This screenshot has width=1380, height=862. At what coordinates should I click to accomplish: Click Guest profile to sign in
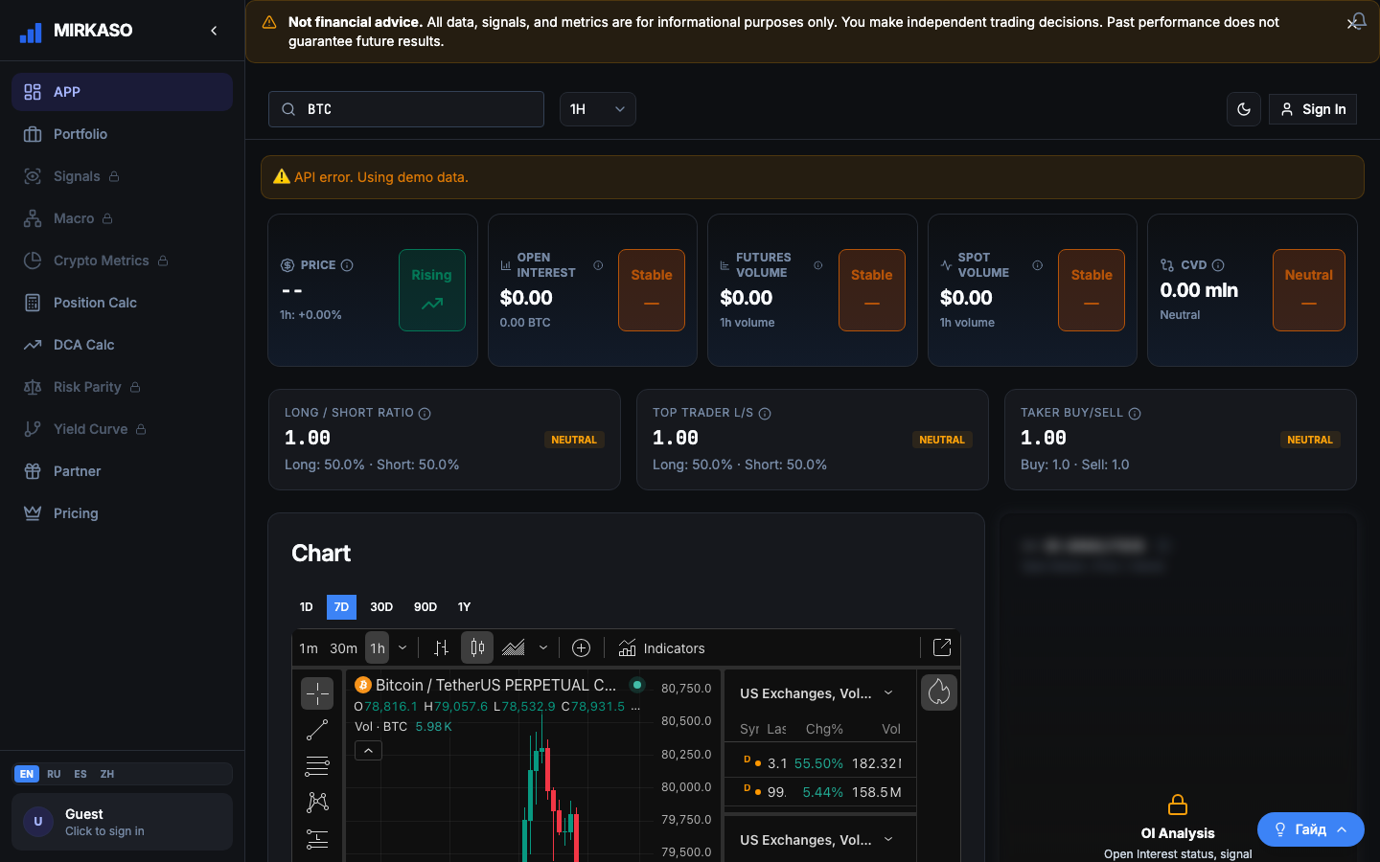pyautogui.click(x=122, y=822)
